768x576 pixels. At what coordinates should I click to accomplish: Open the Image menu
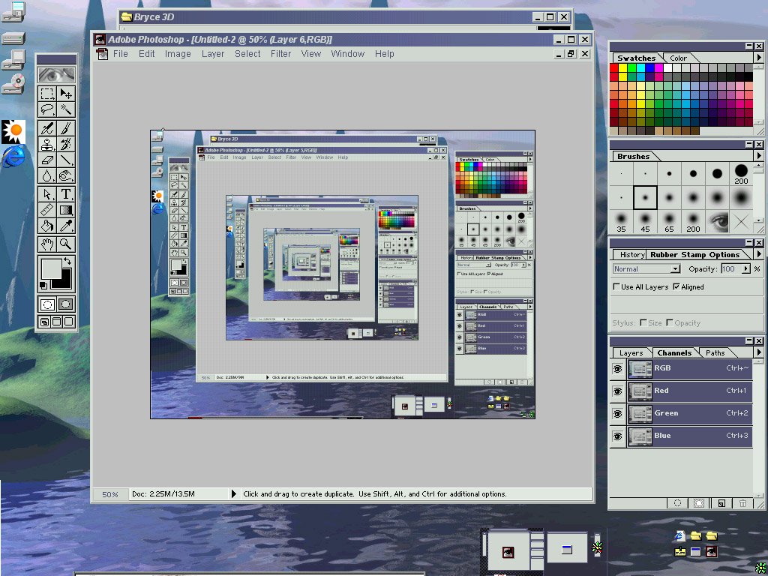tap(178, 54)
